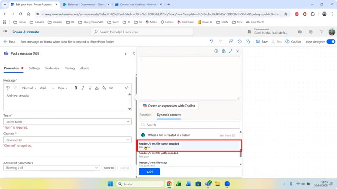Open info icon in expression popup
The image size is (337, 189).
(216, 51)
